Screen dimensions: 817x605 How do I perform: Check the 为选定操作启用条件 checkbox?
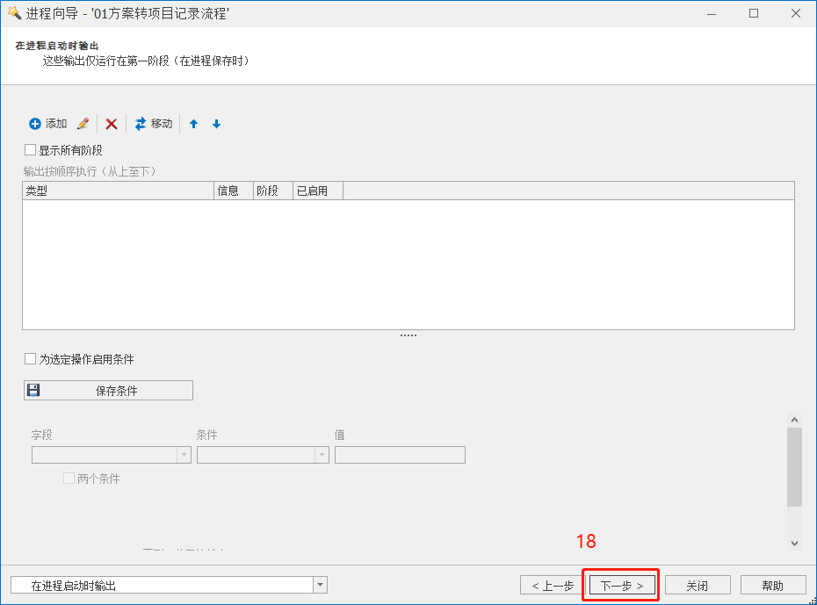click(x=31, y=359)
